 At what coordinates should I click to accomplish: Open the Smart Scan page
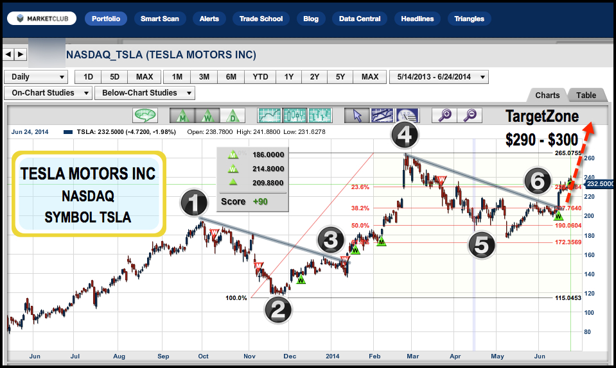pyautogui.click(x=159, y=19)
